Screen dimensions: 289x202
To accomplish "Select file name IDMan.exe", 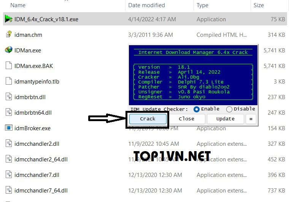I will click(28, 50).
